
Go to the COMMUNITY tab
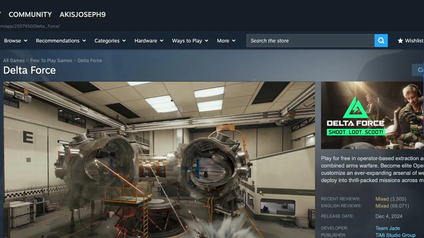pyautogui.click(x=30, y=15)
